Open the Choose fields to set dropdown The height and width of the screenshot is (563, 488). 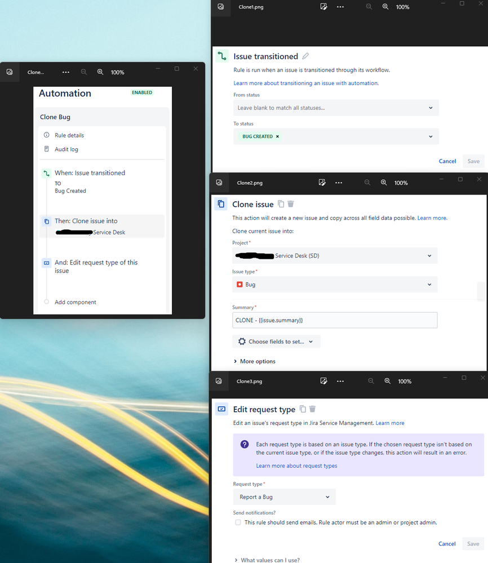pyautogui.click(x=276, y=342)
